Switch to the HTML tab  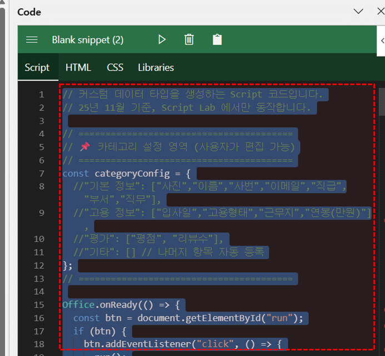point(78,68)
